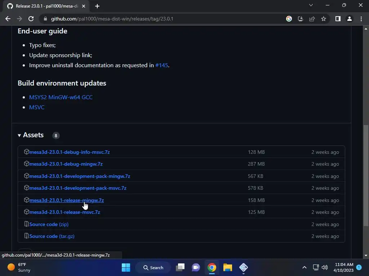Image resolution: width=369 pixels, height=276 pixels.
Task: Open the weather widget 61°F Sunny
Action: coord(19,267)
